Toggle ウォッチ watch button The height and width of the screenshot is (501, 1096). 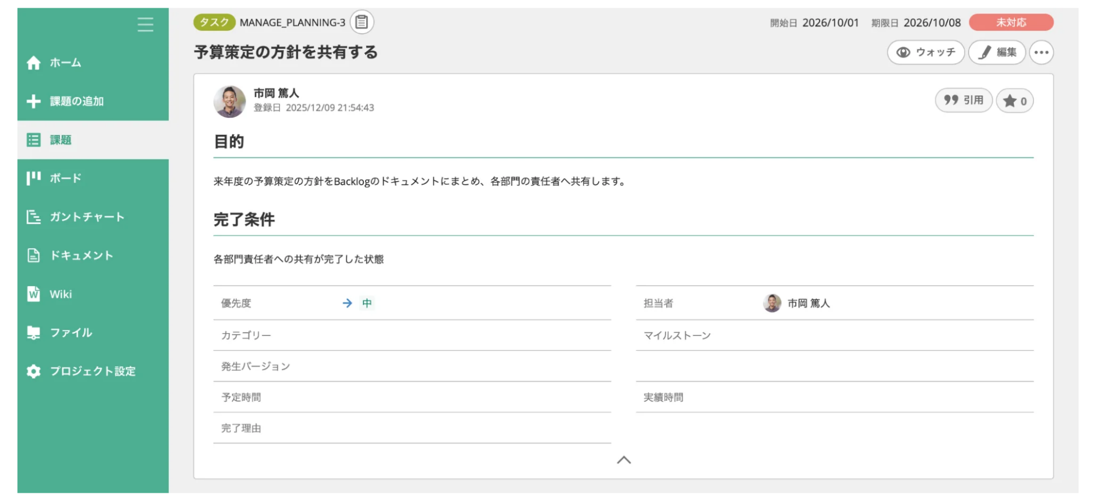(x=925, y=53)
